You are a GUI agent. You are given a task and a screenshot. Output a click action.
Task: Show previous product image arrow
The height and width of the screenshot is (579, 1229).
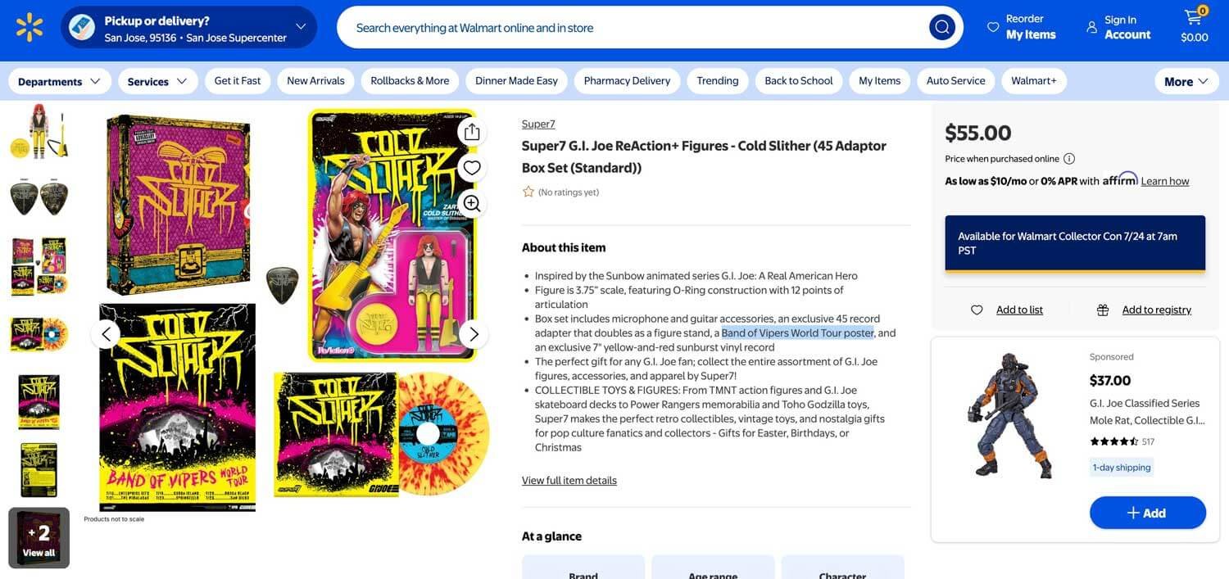click(106, 334)
